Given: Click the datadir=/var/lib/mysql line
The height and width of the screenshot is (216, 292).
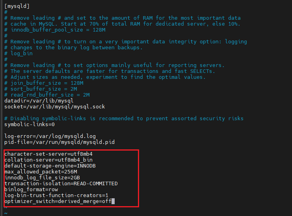Looking at the screenshot, I should [39, 101].
